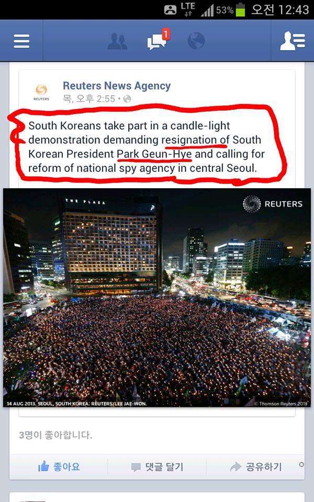This screenshot has height=502, width=314.
Task: Tap the thumbs-up 좋아요 icon
Action: point(43,466)
